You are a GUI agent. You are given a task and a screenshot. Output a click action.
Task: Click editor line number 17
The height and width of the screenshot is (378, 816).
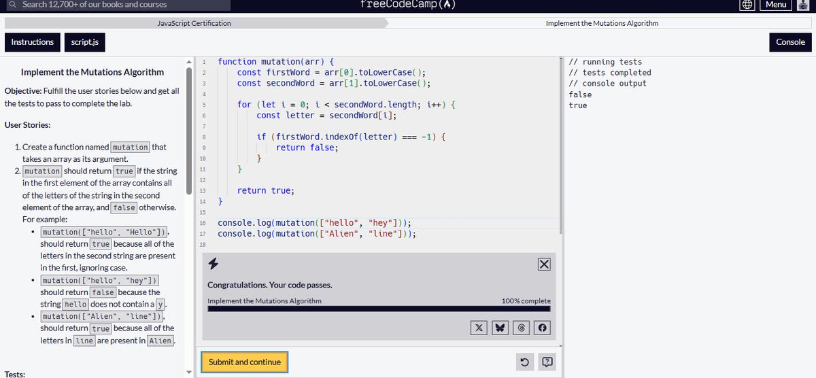[203, 234]
